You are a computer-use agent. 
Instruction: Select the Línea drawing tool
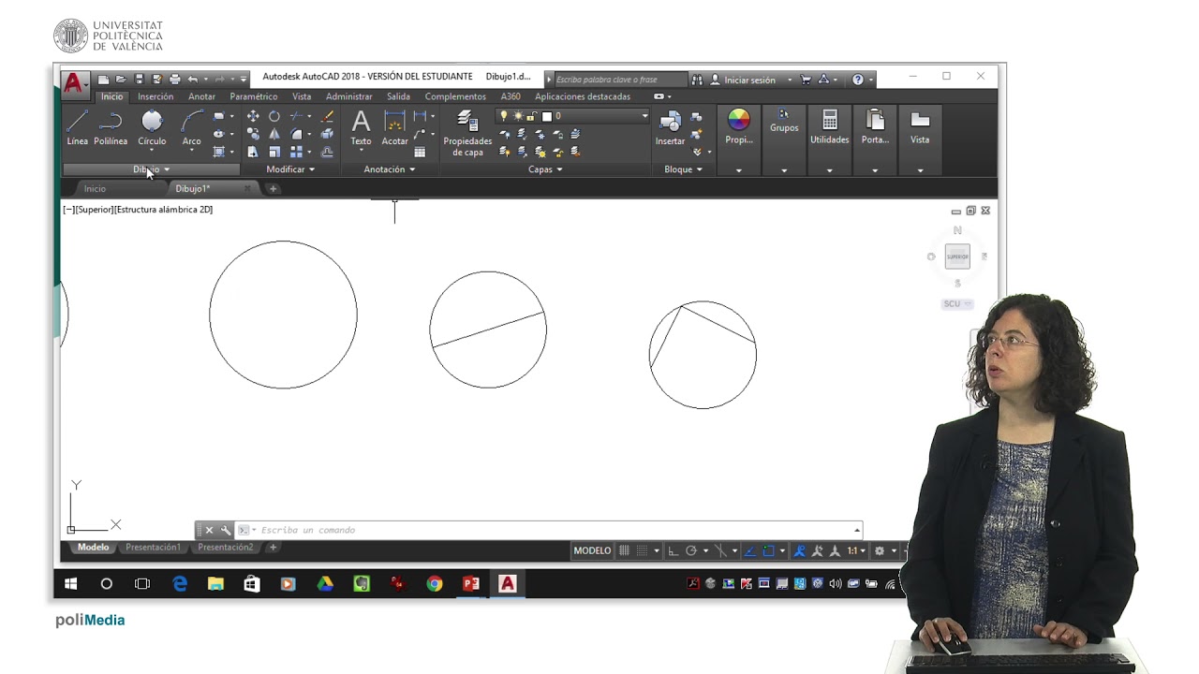pyautogui.click(x=77, y=128)
